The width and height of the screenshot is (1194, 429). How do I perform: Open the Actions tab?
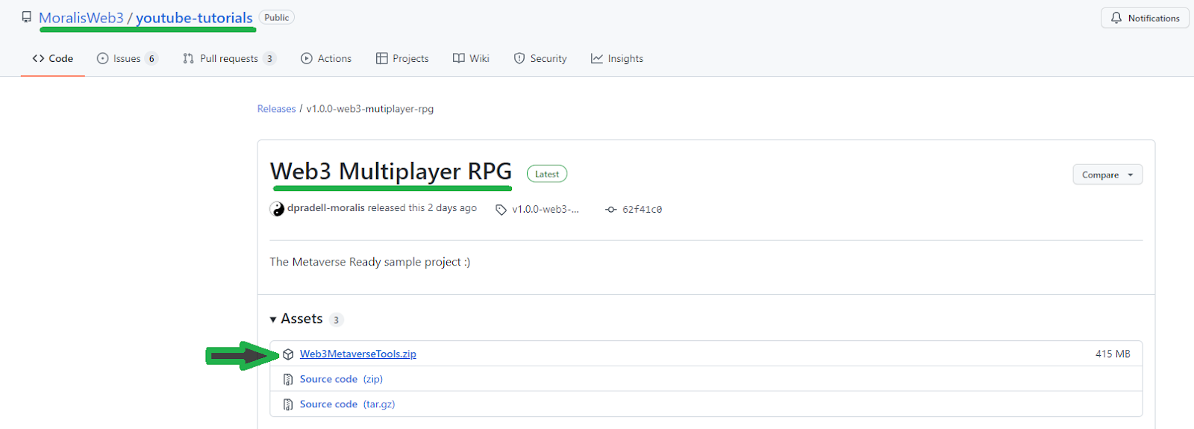326,58
